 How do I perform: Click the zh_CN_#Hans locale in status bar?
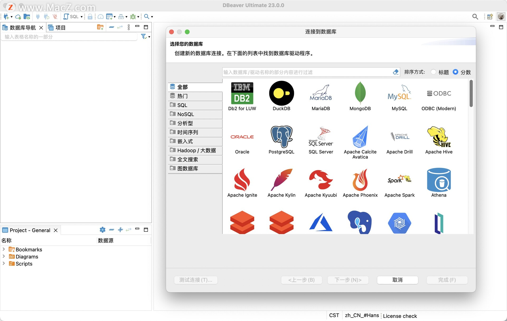pos(362,315)
